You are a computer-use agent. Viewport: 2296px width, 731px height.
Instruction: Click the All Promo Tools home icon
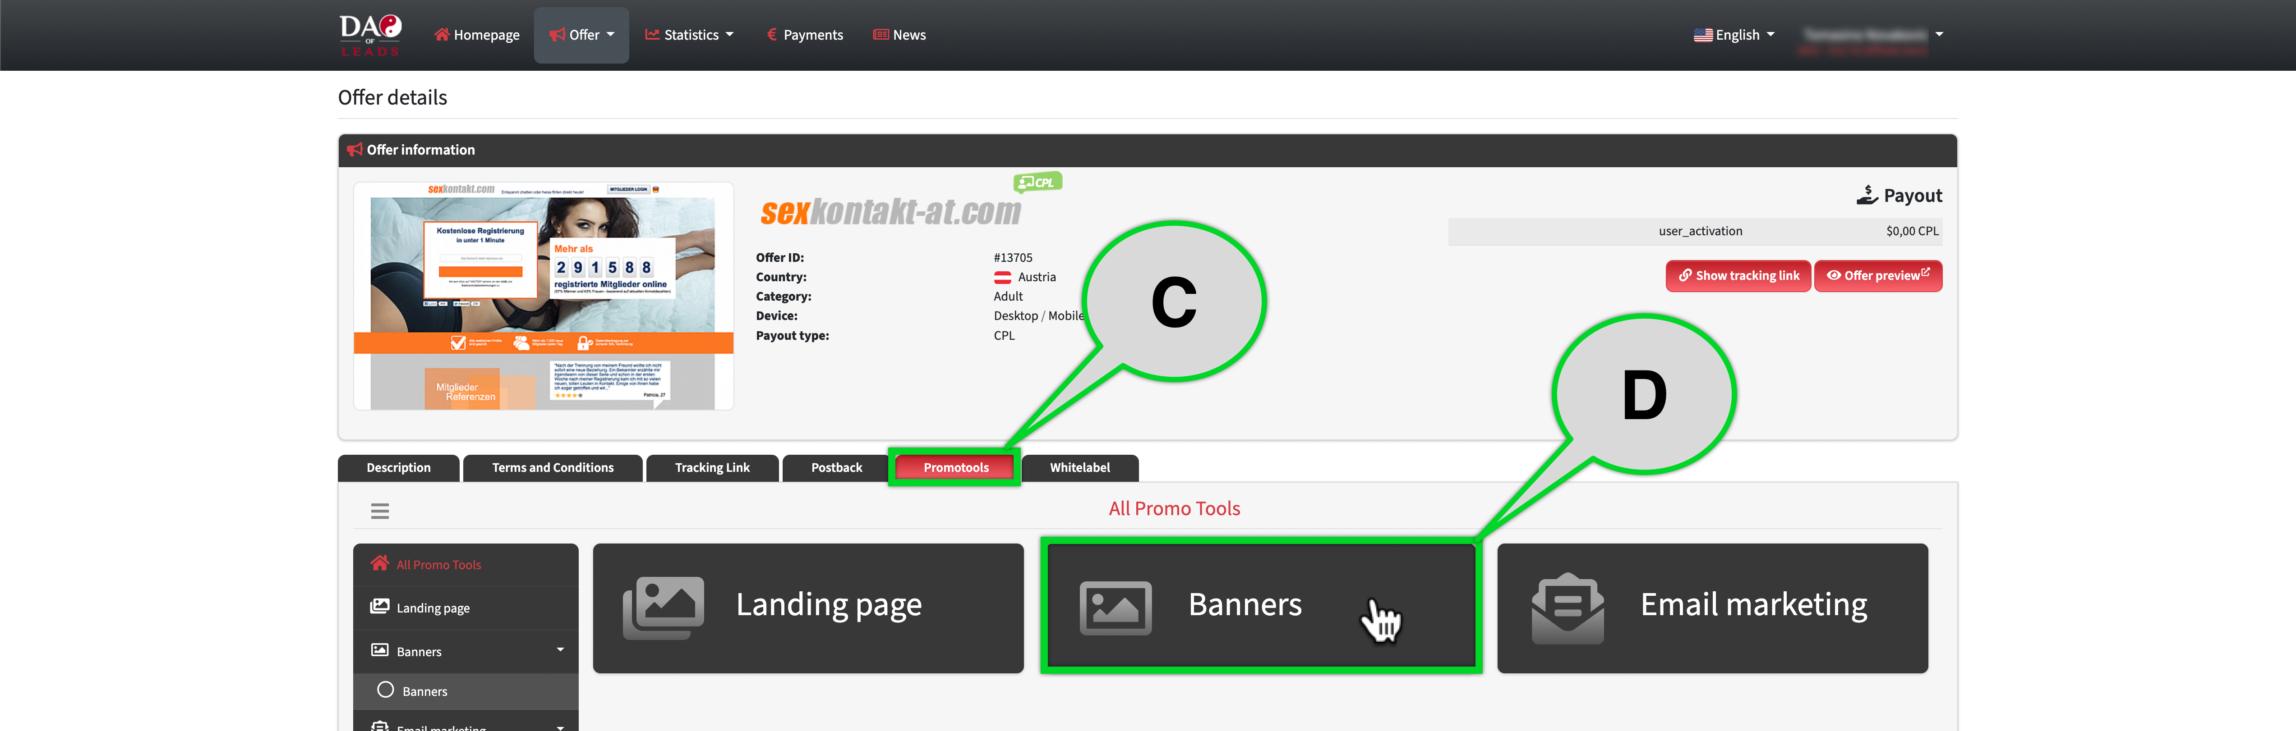click(x=380, y=564)
